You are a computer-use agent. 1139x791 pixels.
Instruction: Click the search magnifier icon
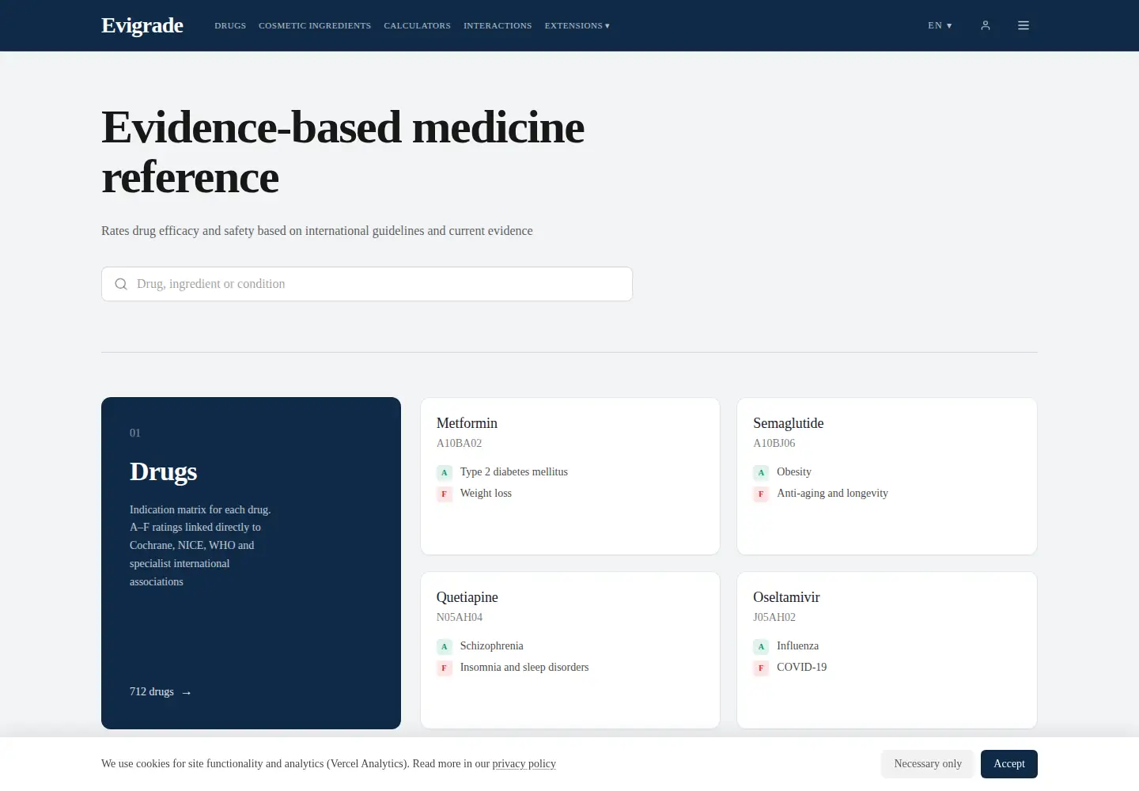pos(121,284)
